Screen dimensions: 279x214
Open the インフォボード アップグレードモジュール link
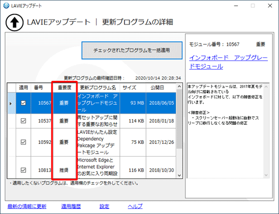(x=228, y=62)
